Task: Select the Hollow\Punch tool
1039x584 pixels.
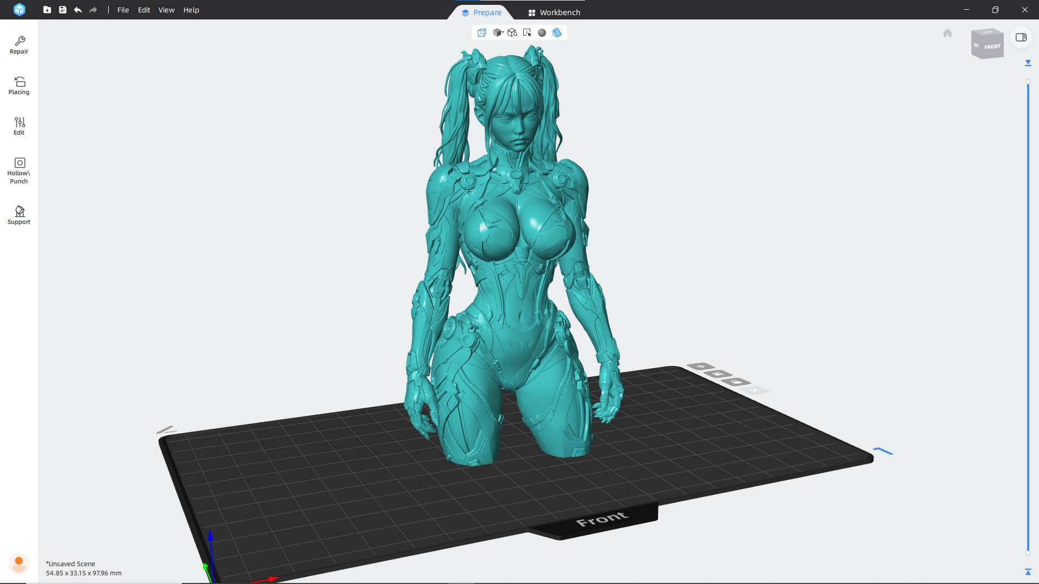Action: pos(19,170)
